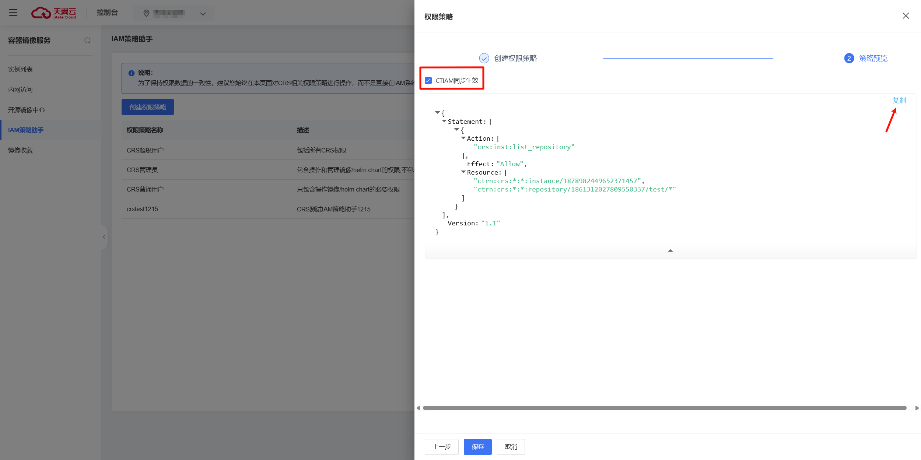Viewport: 921px width, 460px height.
Task: Click the horizontal scrollbar in panel
Action: [664, 408]
